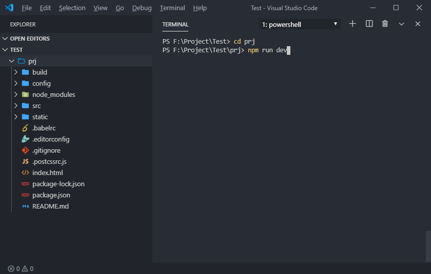Screen dimensions: 431x274
Task: Open the Edit menu
Action: click(45, 8)
